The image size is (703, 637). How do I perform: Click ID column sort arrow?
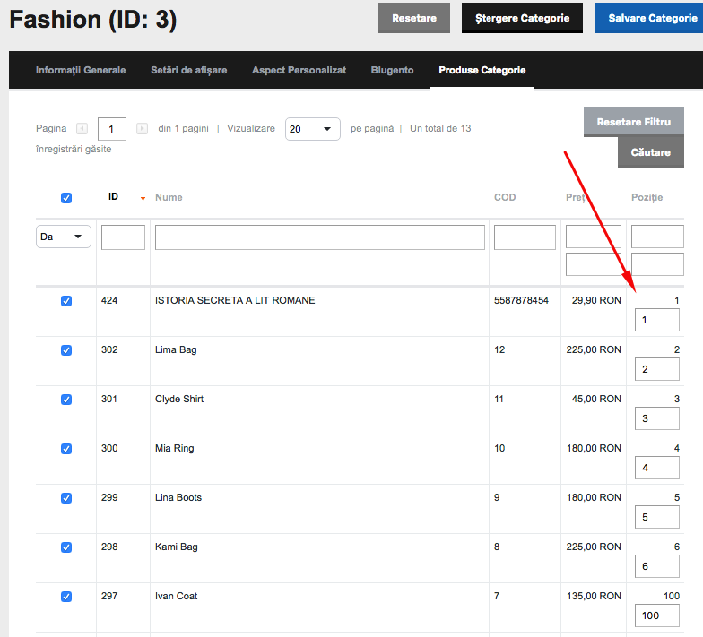[x=143, y=196]
